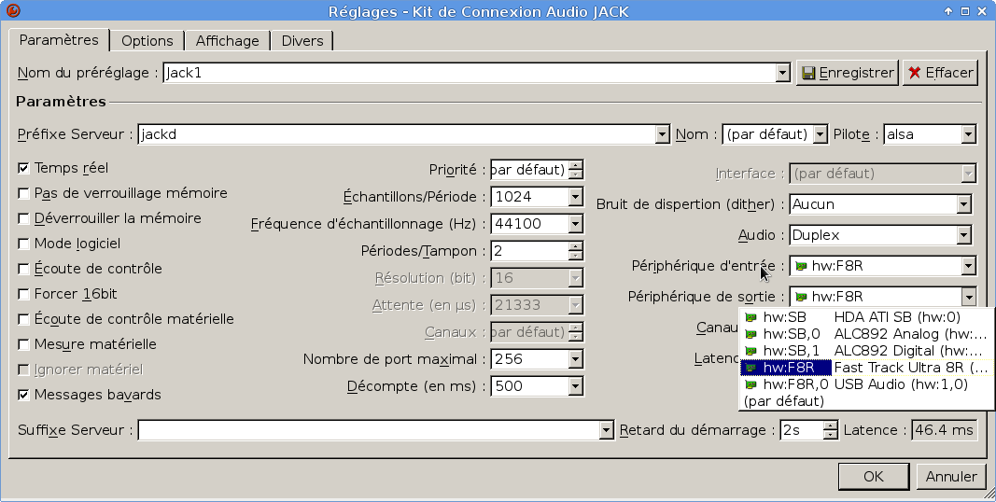Open Nombre de port maximal 256 dropdown
Viewport: 996px width, 502px height.
click(x=575, y=359)
